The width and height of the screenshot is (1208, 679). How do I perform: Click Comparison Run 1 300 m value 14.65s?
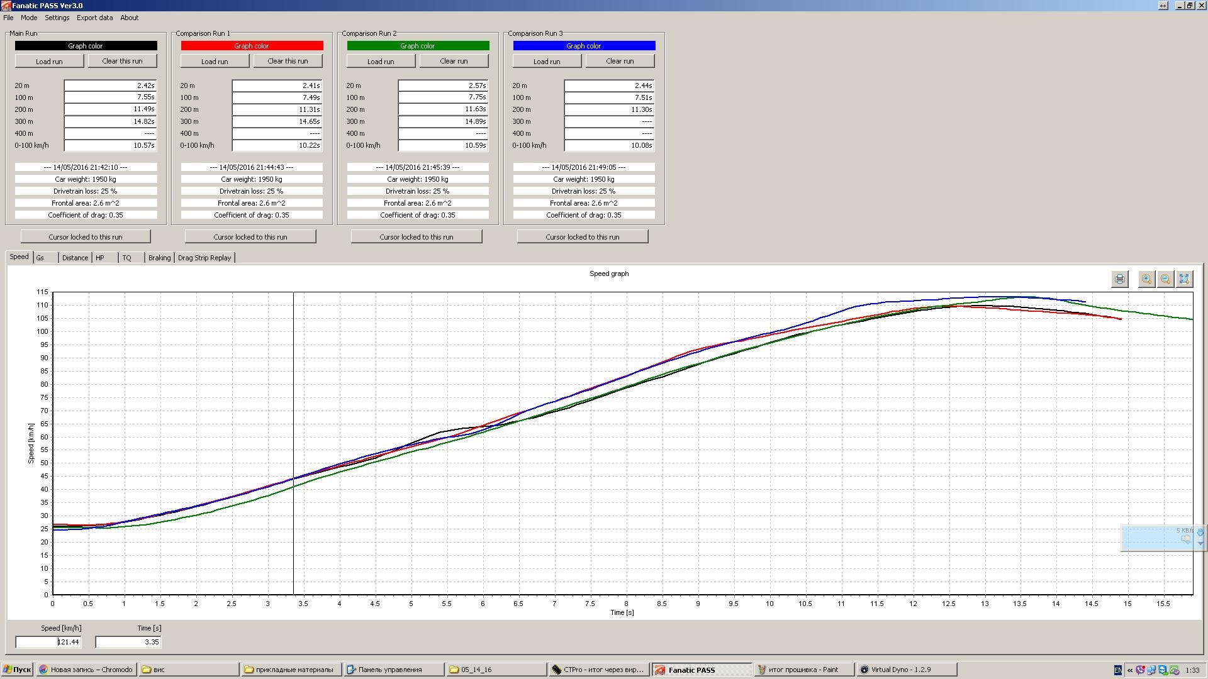[277, 121]
